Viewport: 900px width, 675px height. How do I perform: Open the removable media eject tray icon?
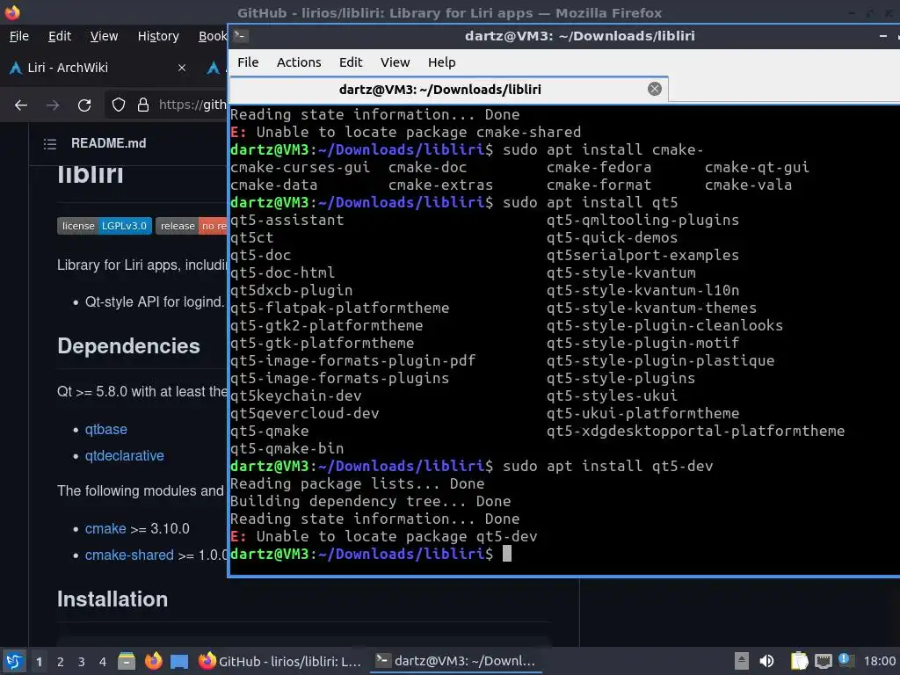(x=741, y=661)
